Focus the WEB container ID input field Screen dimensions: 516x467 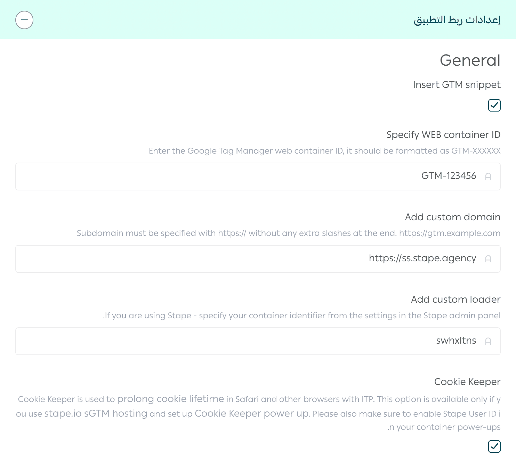coord(258,177)
